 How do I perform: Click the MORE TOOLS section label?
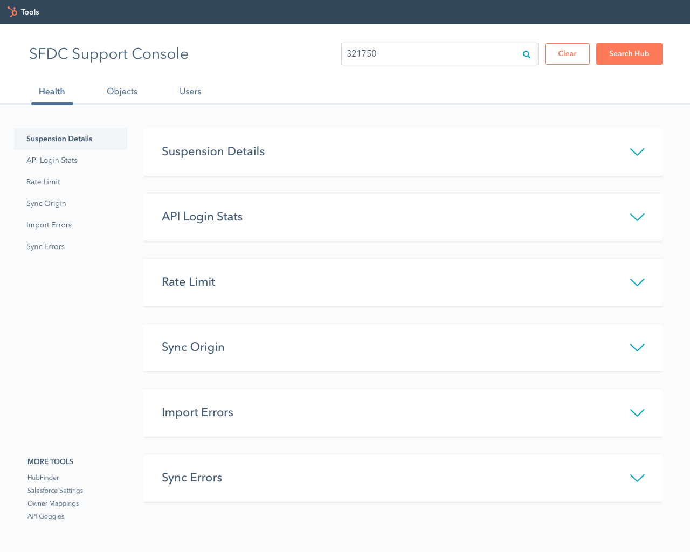pyautogui.click(x=50, y=461)
